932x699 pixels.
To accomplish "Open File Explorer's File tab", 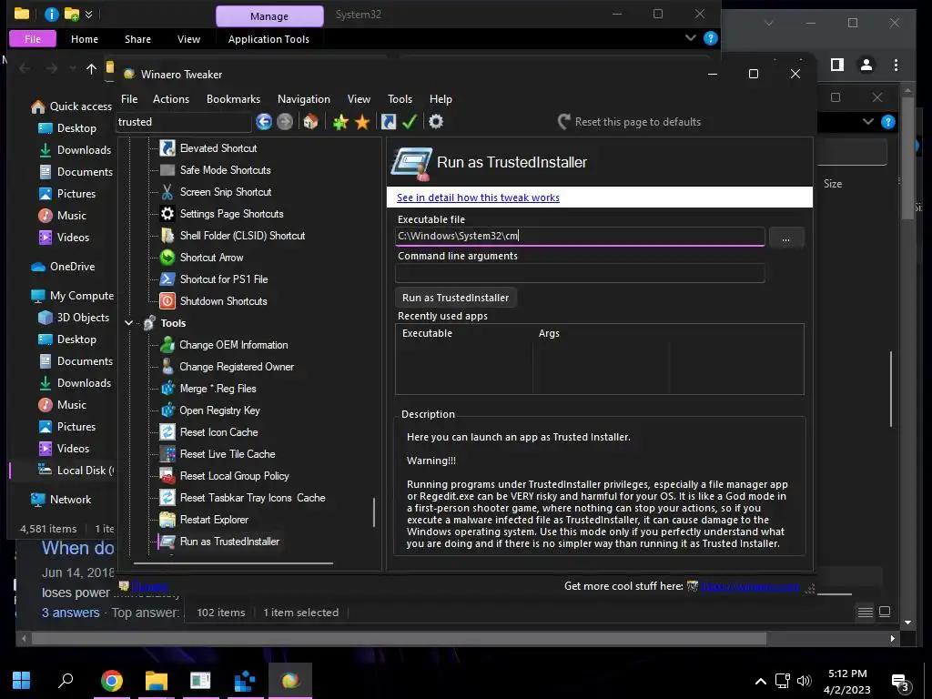I will (x=33, y=39).
